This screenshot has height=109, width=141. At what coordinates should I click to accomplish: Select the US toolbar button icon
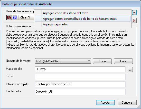[x=9, y=17]
